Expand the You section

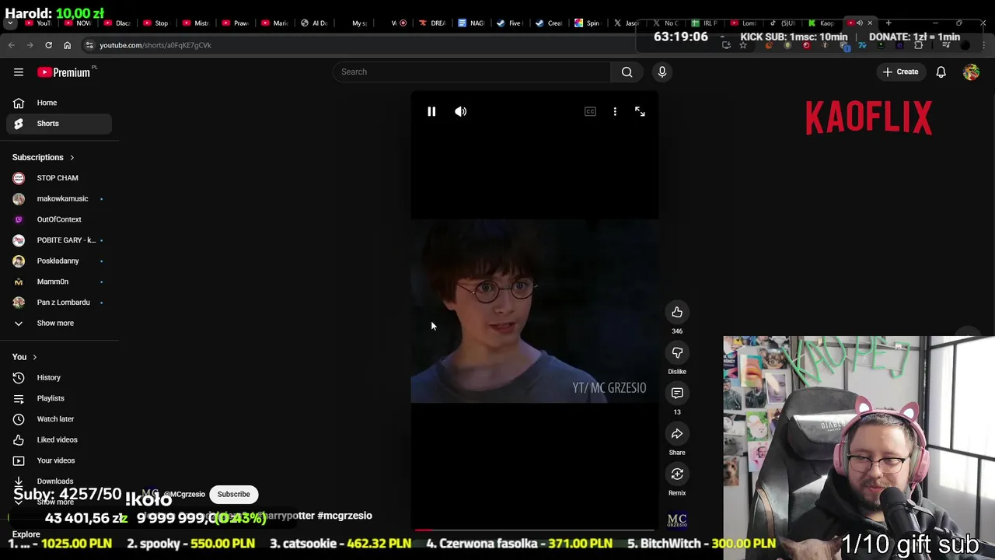tap(25, 356)
